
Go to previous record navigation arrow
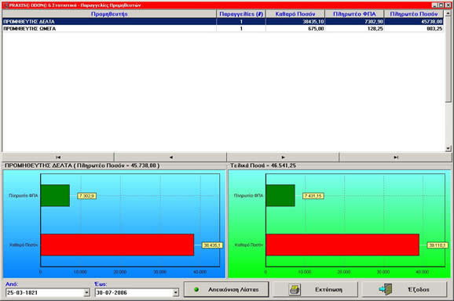pyautogui.click(x=170, y=157)
